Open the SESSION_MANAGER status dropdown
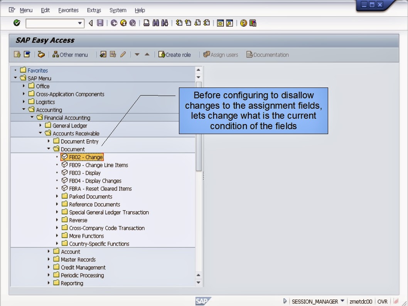 [x=342, y=301]
